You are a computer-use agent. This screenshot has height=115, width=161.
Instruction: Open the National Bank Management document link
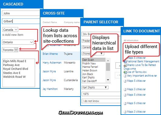pos(143,61)
